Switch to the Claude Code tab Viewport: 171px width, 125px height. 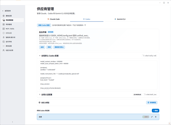pos(54,19)
